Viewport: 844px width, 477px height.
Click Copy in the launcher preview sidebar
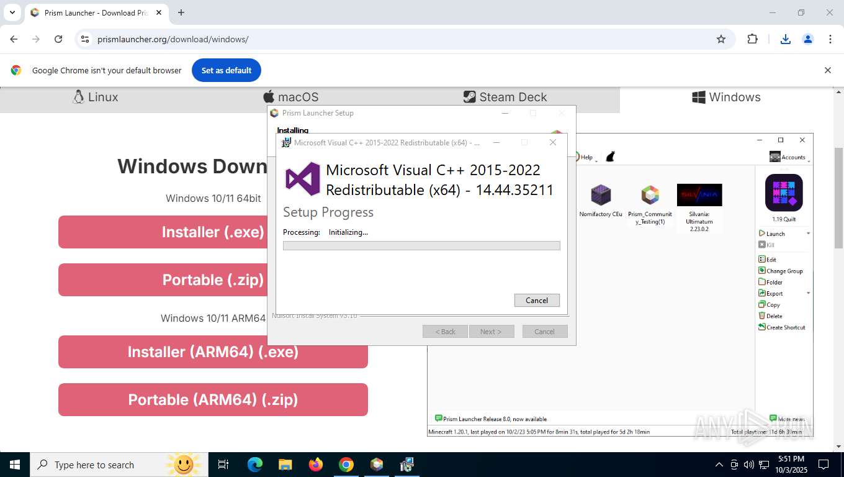point(769,304)
